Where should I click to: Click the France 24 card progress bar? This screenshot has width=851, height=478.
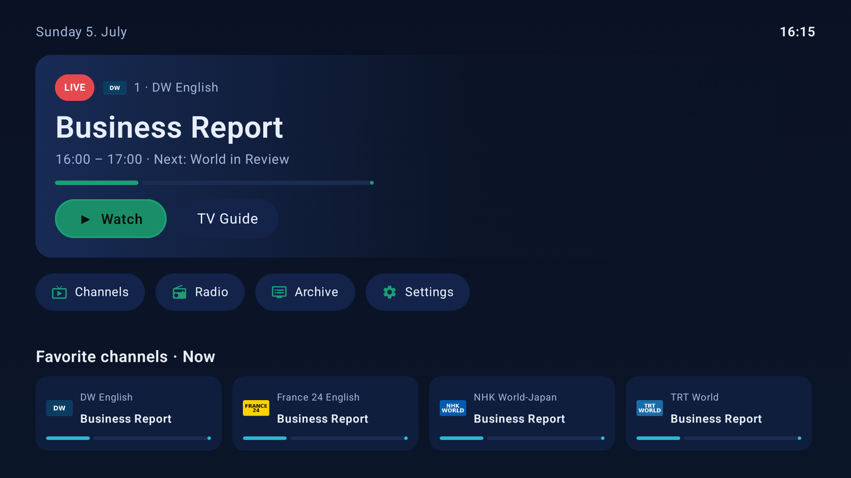click(x=325, y=438)
